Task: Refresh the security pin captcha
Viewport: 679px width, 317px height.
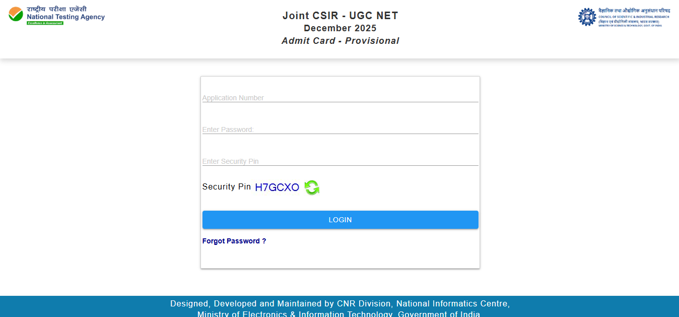Action: pyautogui.click(x=312, y=187)
